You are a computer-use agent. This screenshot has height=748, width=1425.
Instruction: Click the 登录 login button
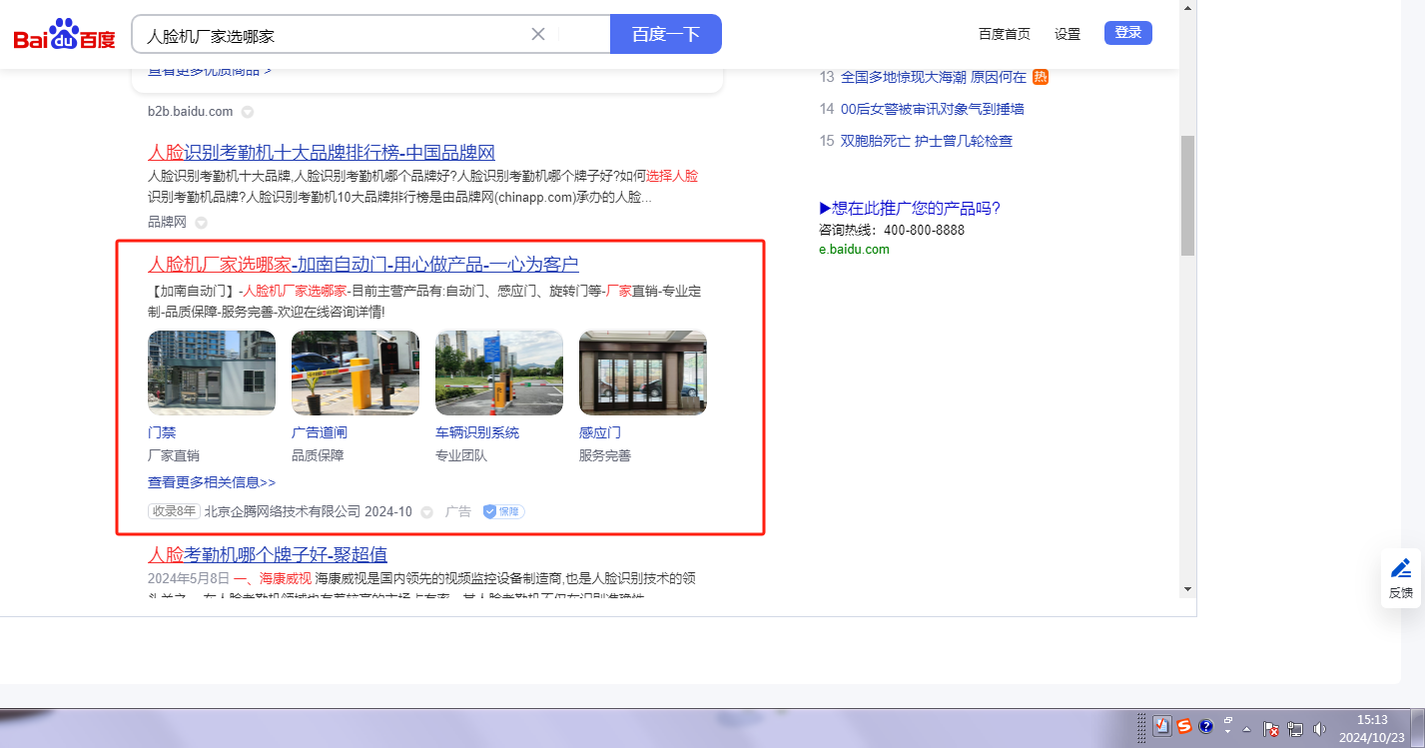(1127, 33)
